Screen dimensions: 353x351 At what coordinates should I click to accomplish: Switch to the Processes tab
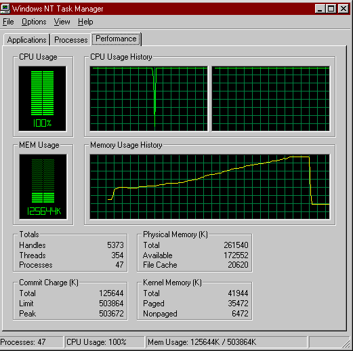click(x=70, y=40)
